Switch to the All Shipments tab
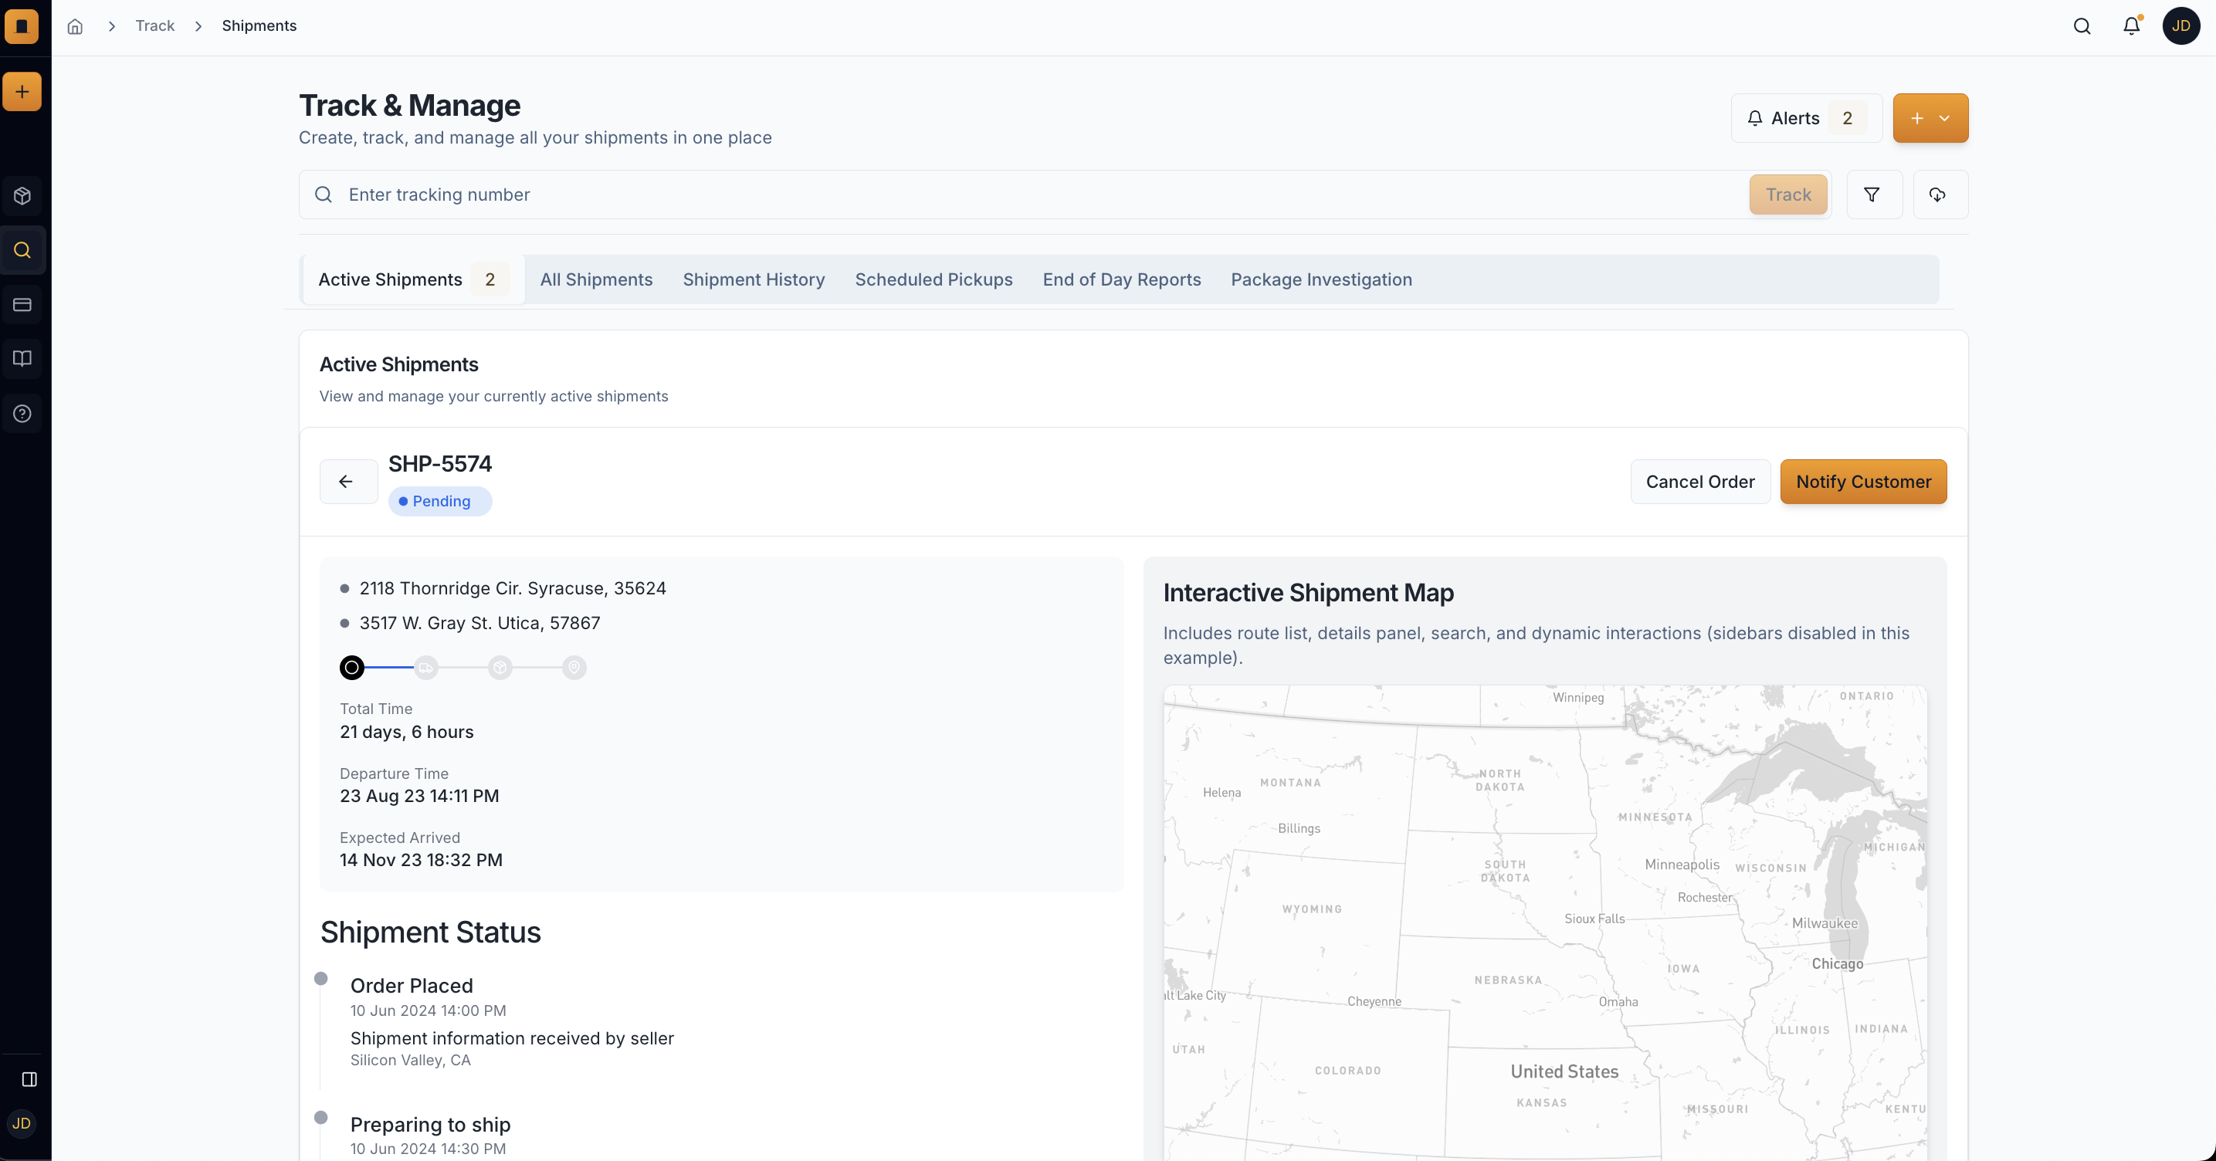Viewport: 2216px width, 1161px height. [x=596, y=279]
